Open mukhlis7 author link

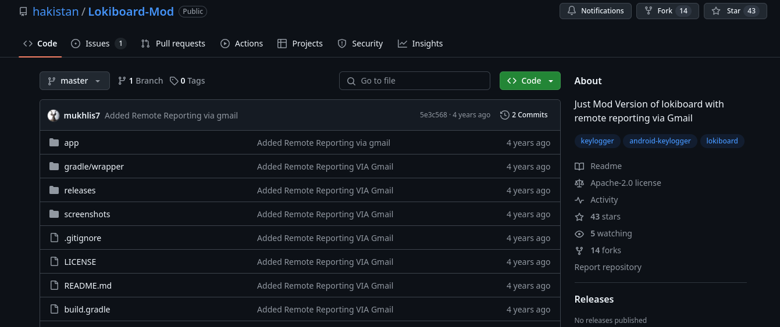pyautogui.click(x=82, y=115)
